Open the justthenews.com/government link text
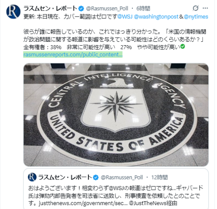 [83, 203]
